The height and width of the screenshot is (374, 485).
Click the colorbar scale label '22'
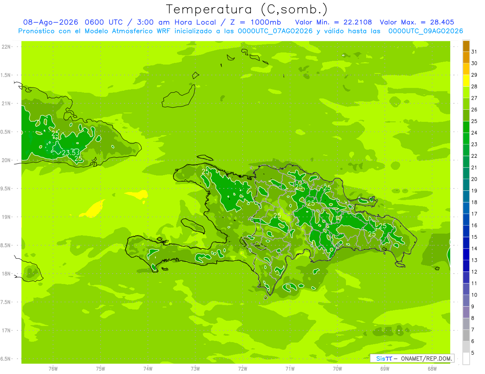tap(474, 156)
